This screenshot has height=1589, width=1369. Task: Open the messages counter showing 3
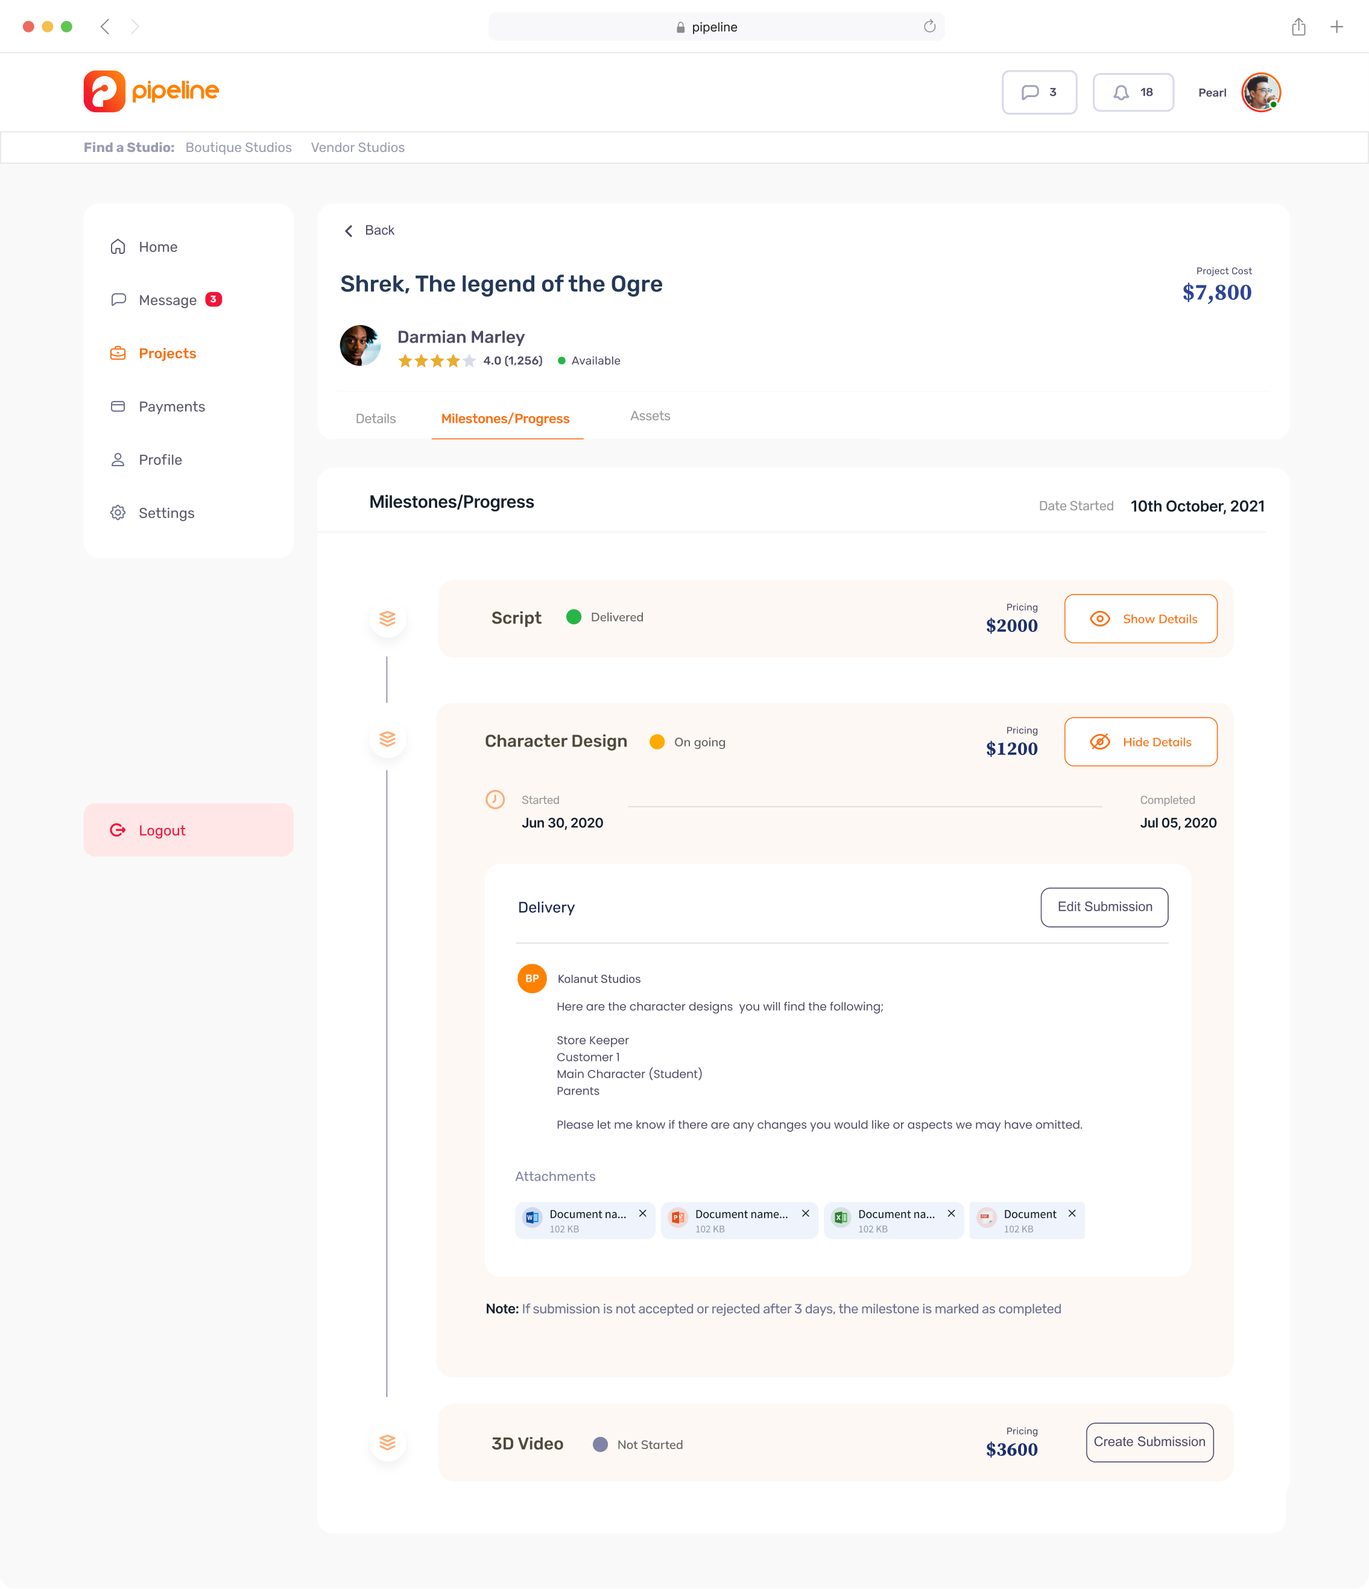click(1039, 92)
